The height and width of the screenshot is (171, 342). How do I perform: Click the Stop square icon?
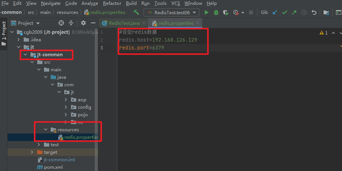point(251,12)
